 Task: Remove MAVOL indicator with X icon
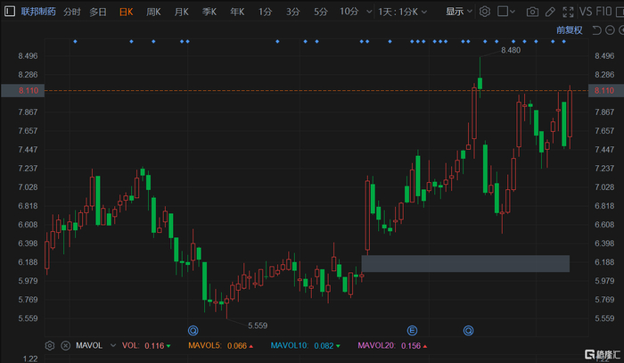coord(66,345)
